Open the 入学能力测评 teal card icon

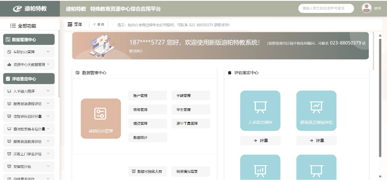click(260, 107)
